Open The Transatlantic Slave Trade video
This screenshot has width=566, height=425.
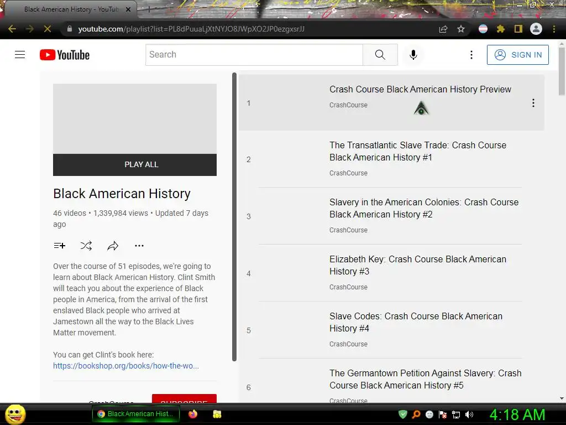pyautogui.click(x=418, y=151)
